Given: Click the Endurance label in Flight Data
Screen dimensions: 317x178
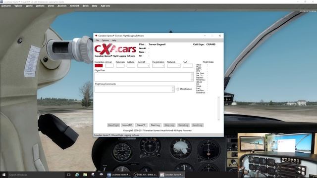Looking at the screenshot, I should [x=201, y=92].
